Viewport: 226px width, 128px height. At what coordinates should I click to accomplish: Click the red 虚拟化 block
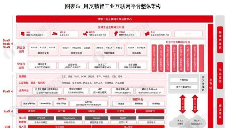[32, 111]
